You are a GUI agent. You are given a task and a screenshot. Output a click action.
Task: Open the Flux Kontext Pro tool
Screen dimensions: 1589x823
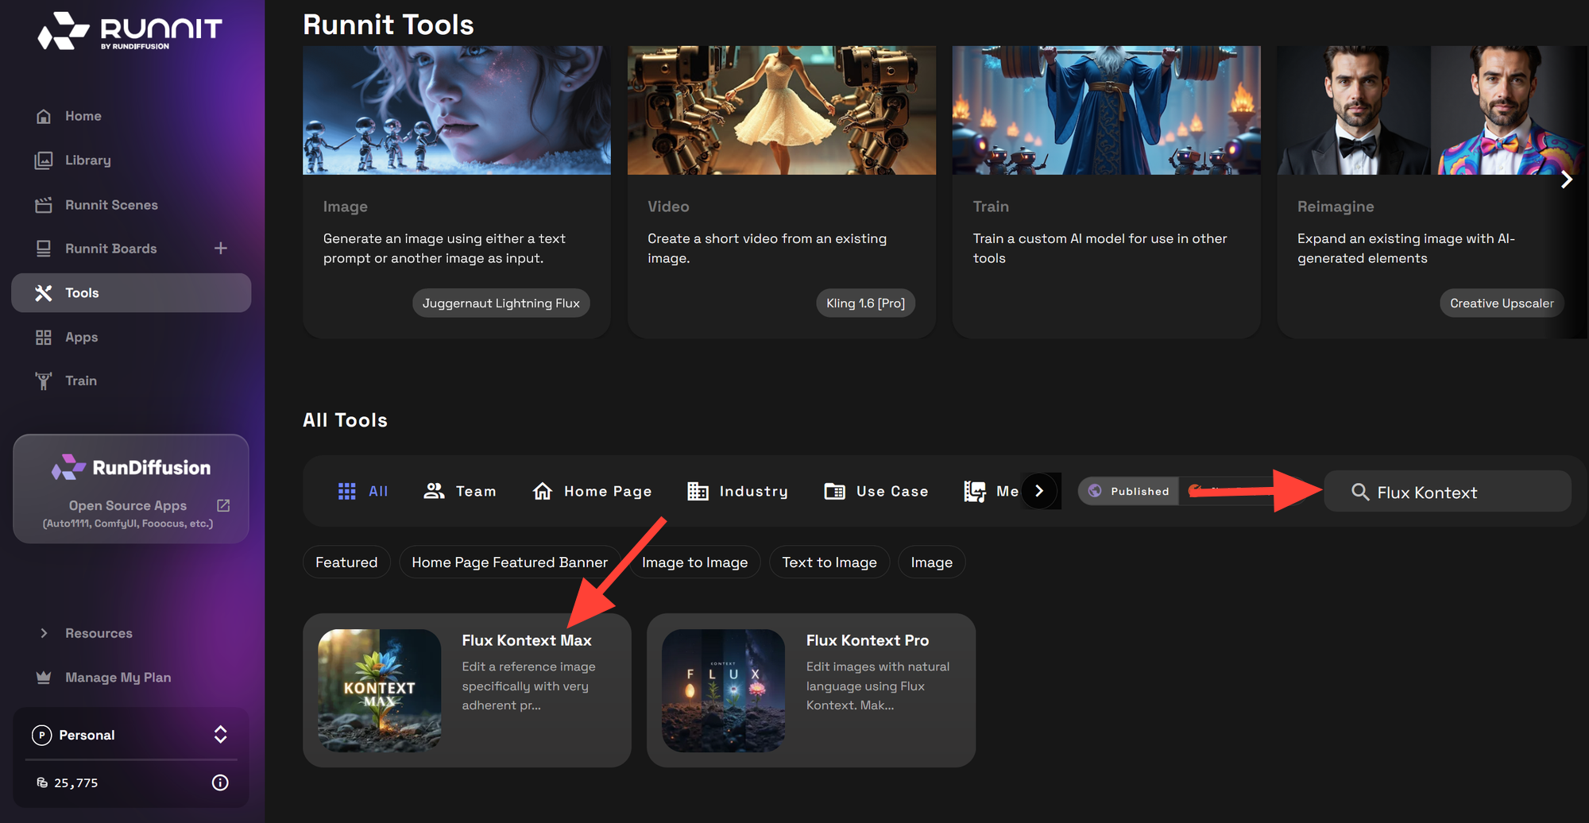tap(811, 690)
